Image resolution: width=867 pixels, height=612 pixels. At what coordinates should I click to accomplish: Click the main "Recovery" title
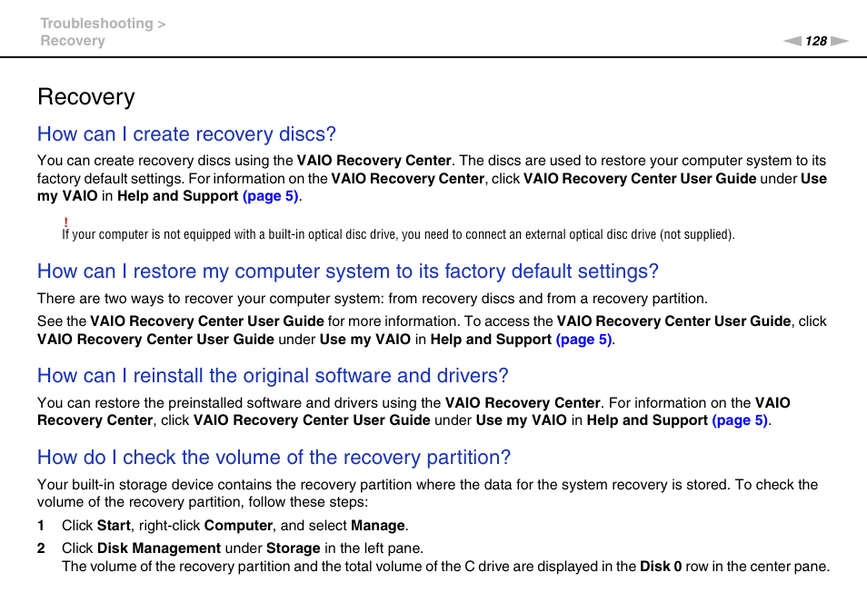coord(86,96)
